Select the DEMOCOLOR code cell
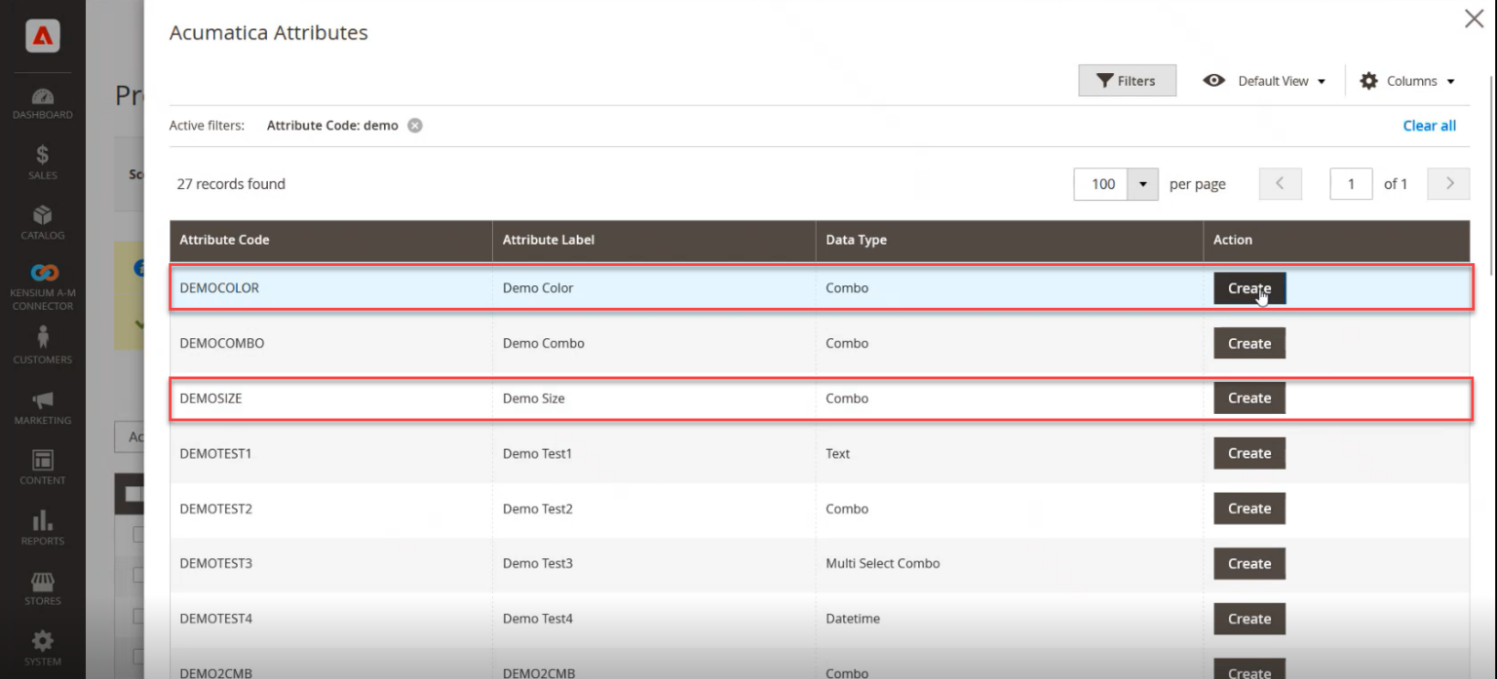1497x679 pixels. [330, 288]
